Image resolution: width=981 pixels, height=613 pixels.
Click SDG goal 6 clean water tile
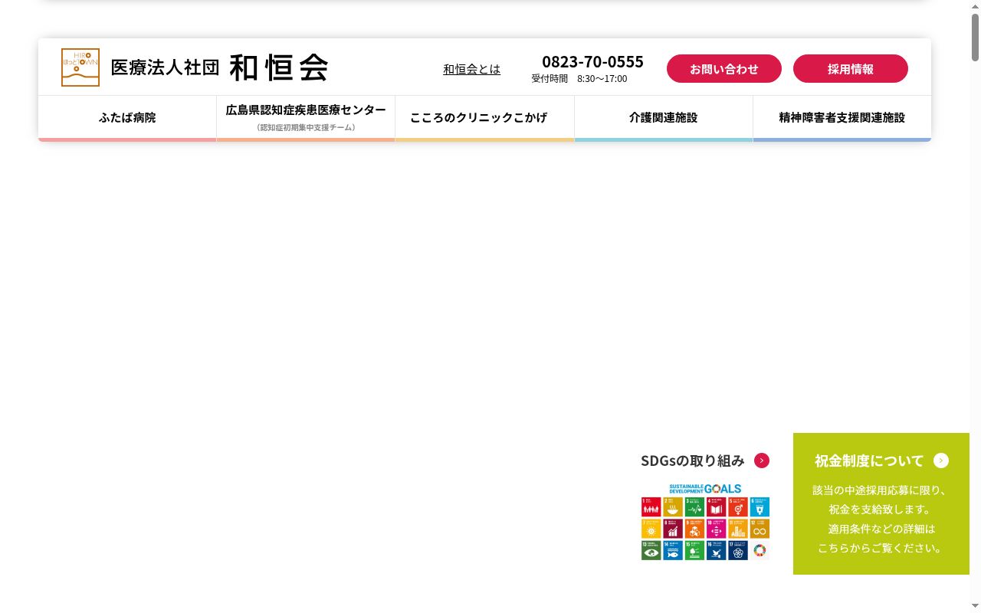(760, 507)
